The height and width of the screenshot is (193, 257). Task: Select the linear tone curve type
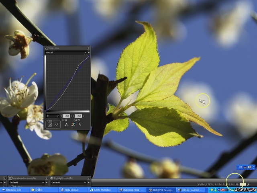50,125
